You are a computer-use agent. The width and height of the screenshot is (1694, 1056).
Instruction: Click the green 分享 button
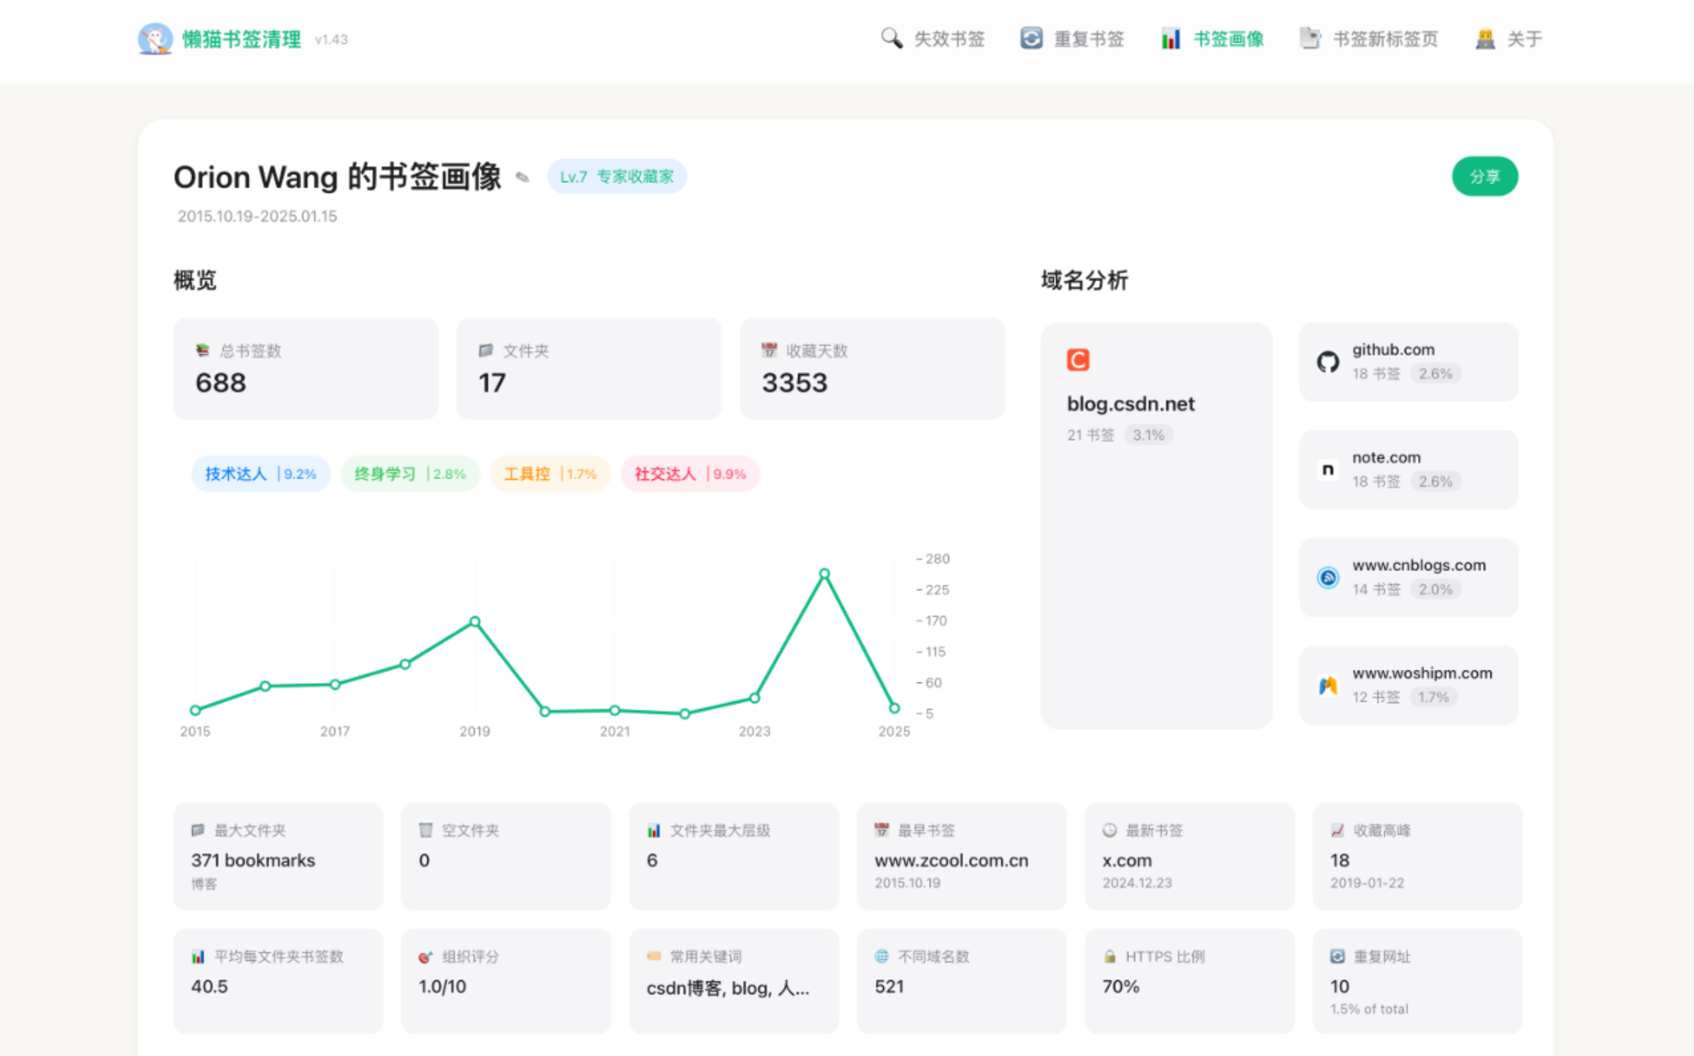tap(1485, 176)
